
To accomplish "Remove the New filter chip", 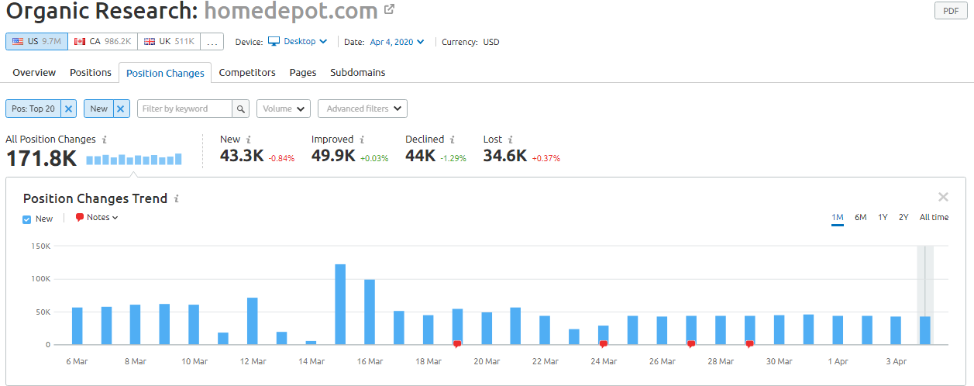I will click(121, 109).
